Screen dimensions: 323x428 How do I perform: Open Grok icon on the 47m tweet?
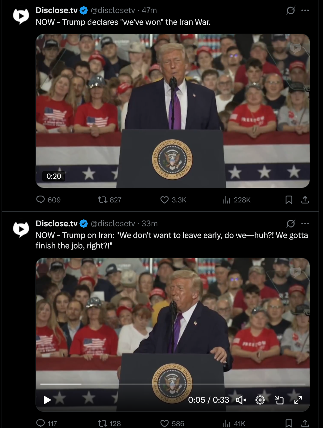click(291, 10)
